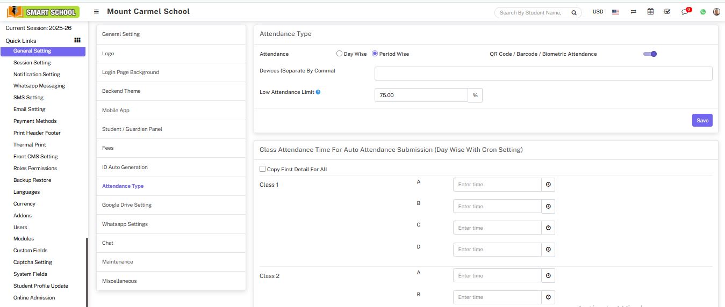The width and height of the screenshot is (725, 307).
Task: Click the Save button
Action: pos(702,121)
